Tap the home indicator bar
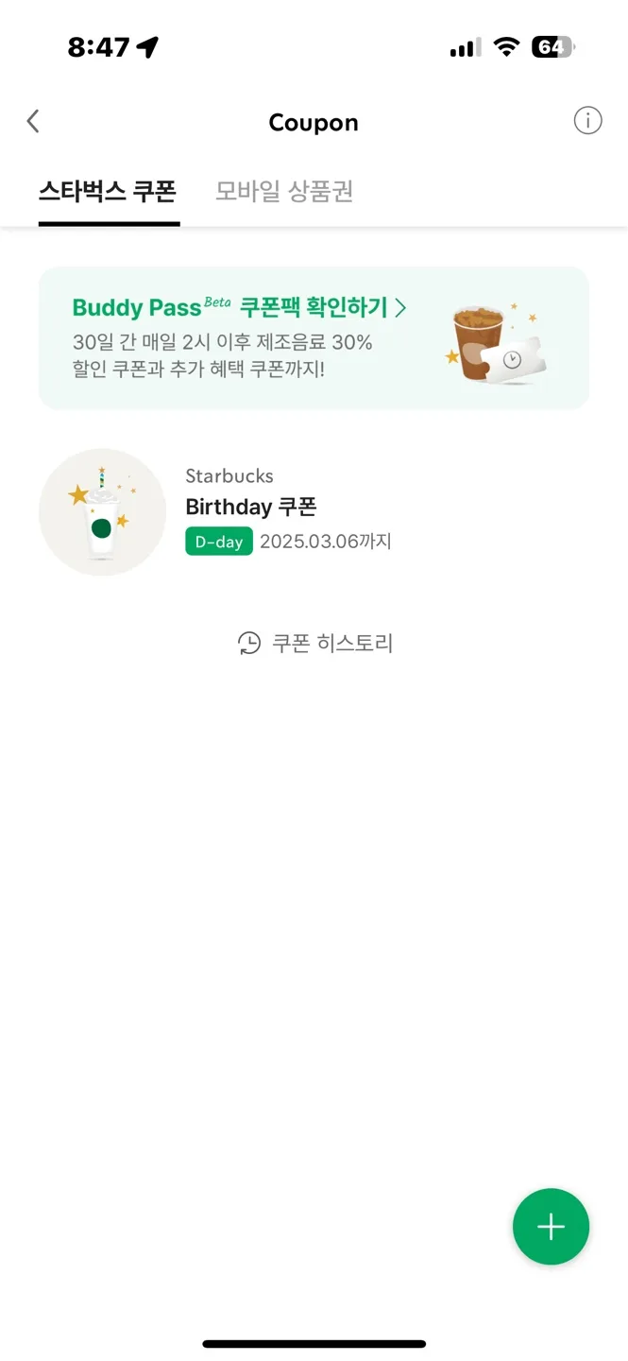Screen dimensions: 628x1361 coord(314,1343)
